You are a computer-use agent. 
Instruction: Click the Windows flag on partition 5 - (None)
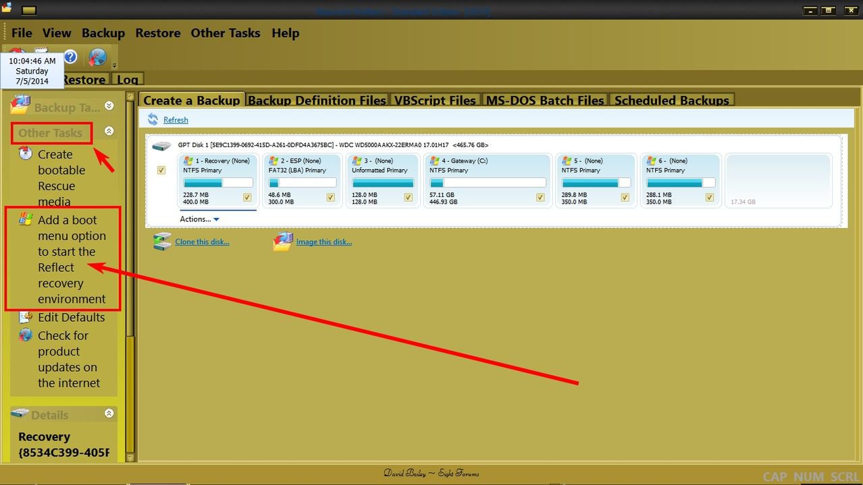(567, 161)
